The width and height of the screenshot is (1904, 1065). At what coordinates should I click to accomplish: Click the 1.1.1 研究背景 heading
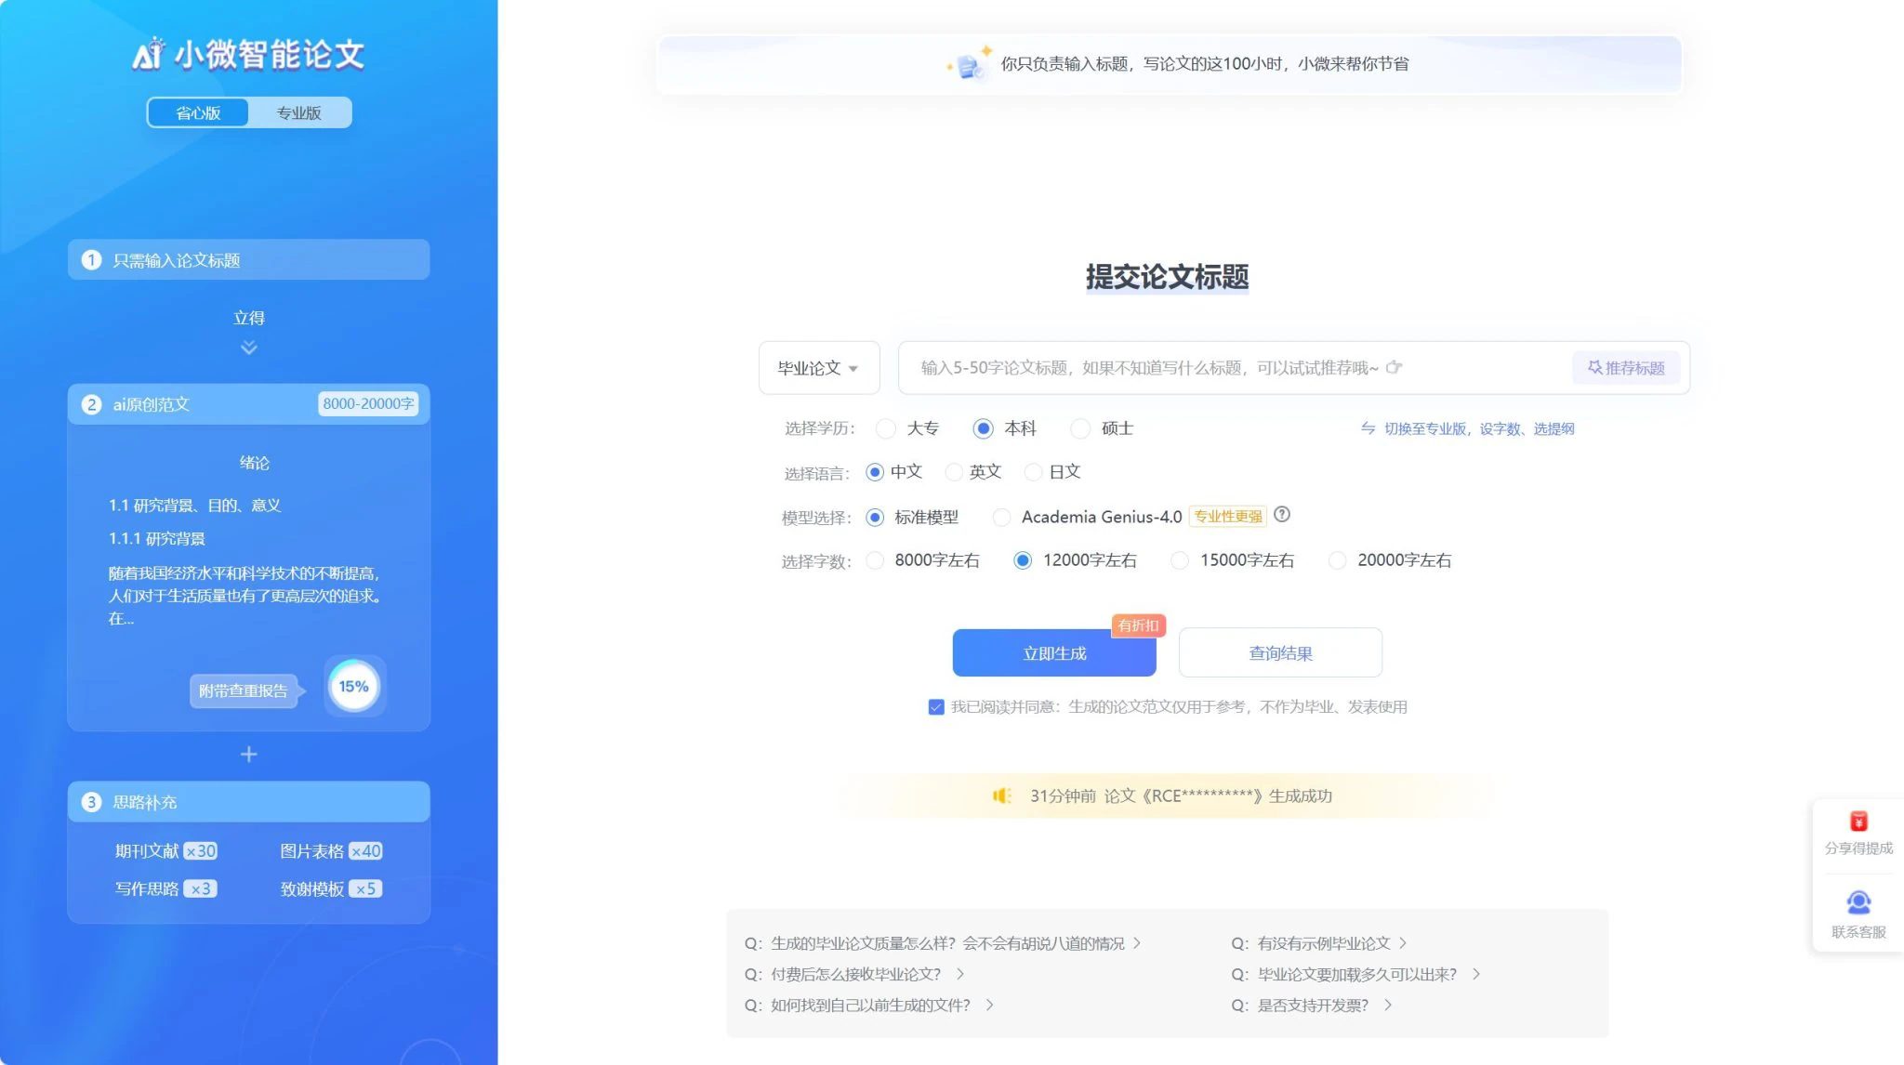pyautogui.click(x=156, y=539)
